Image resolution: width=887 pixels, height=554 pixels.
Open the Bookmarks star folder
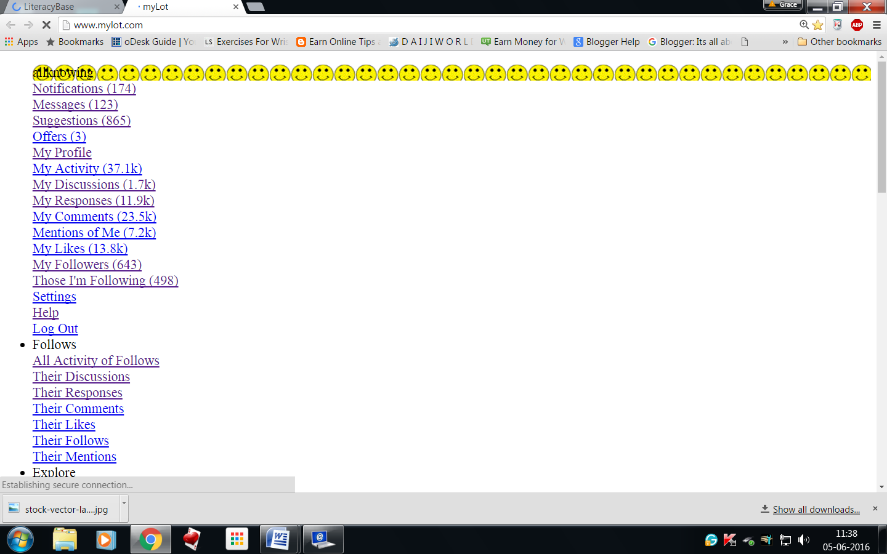(75, 42)
